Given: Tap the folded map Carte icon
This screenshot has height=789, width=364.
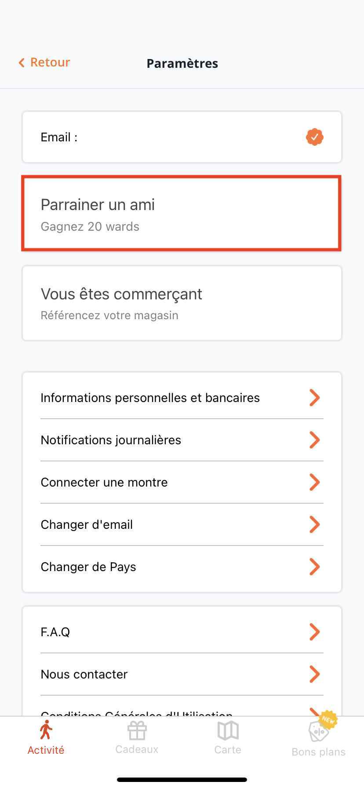Looking at the screenshot, I should pos(228,731).
